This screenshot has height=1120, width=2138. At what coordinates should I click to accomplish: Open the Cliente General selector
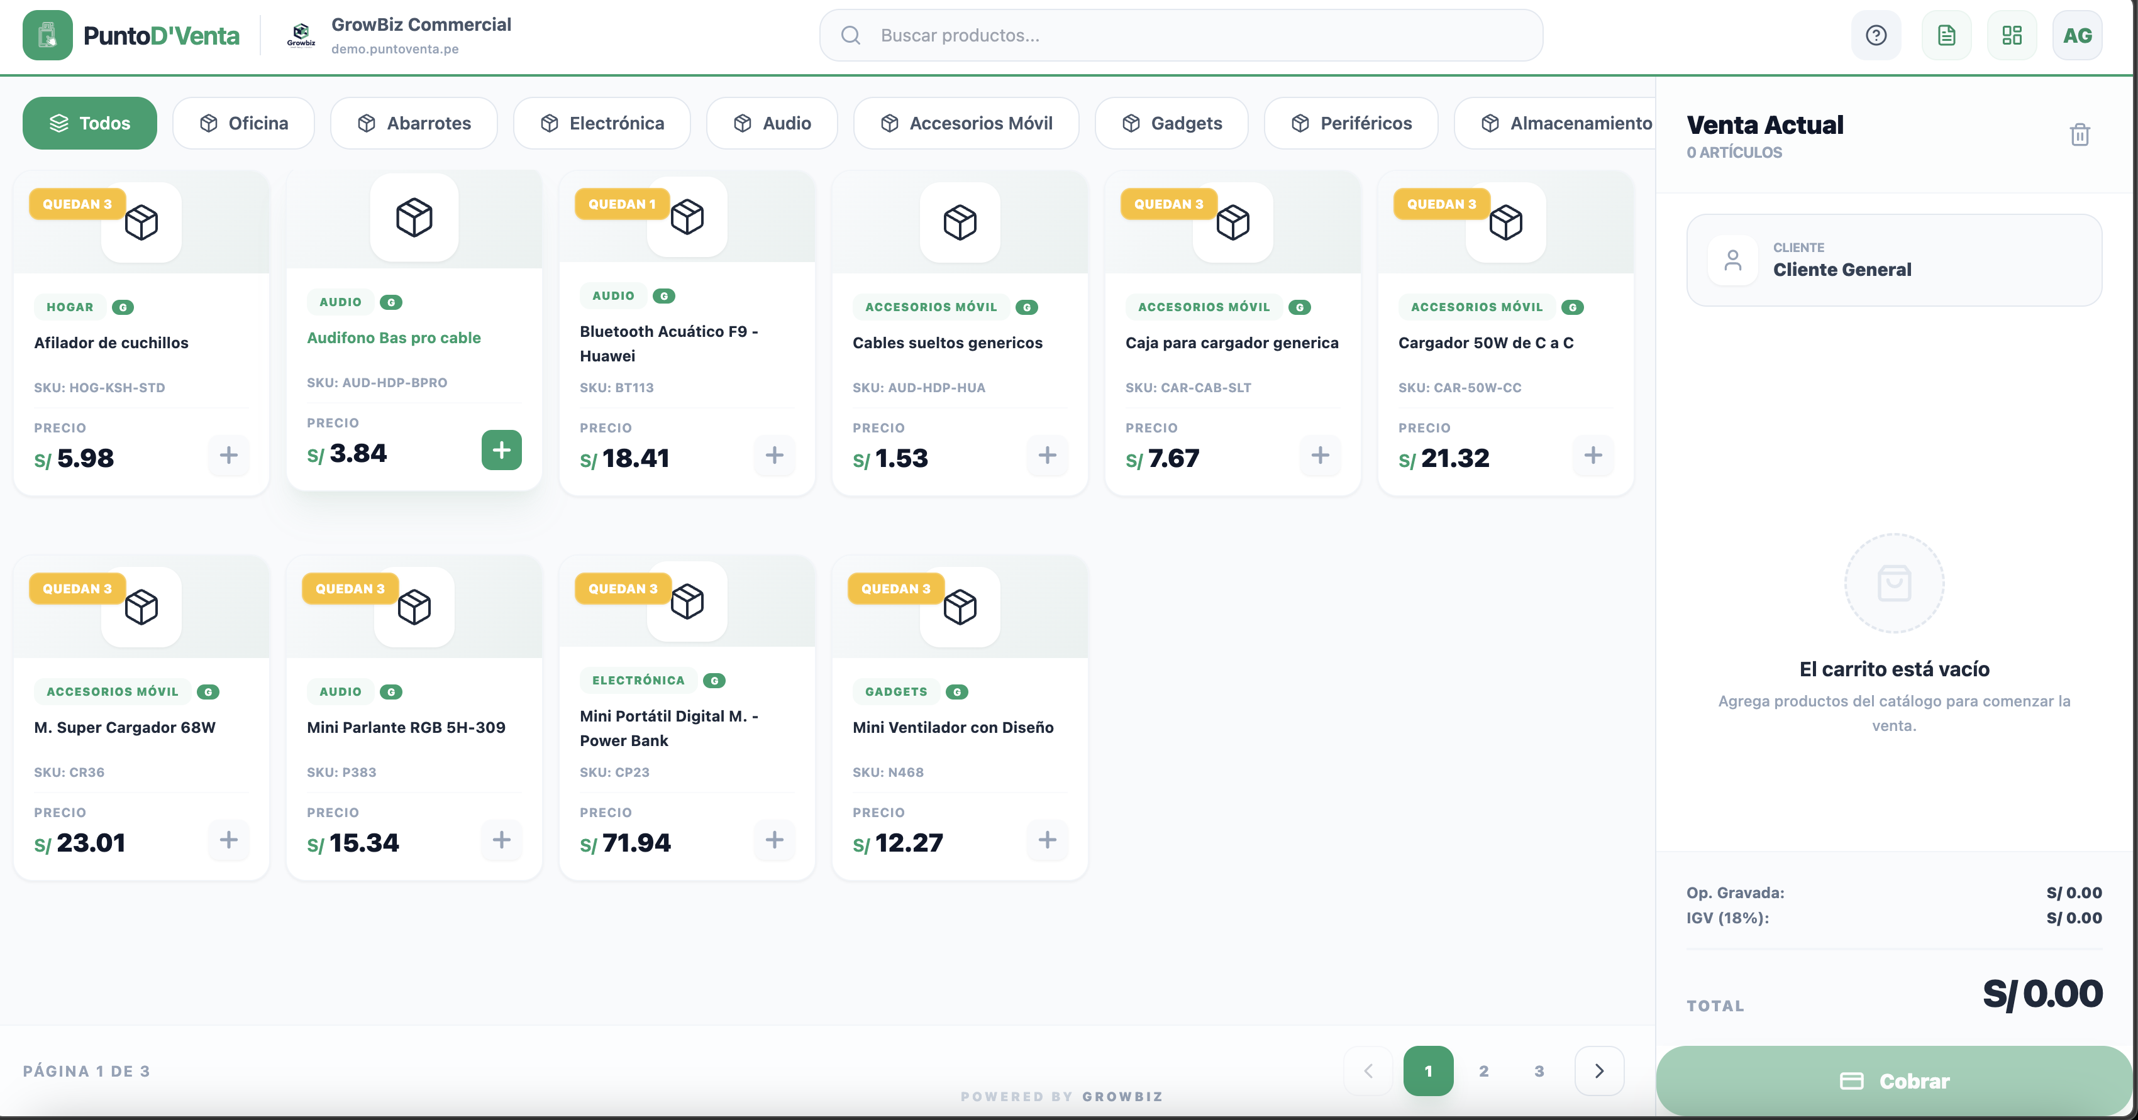[1894, 260]
